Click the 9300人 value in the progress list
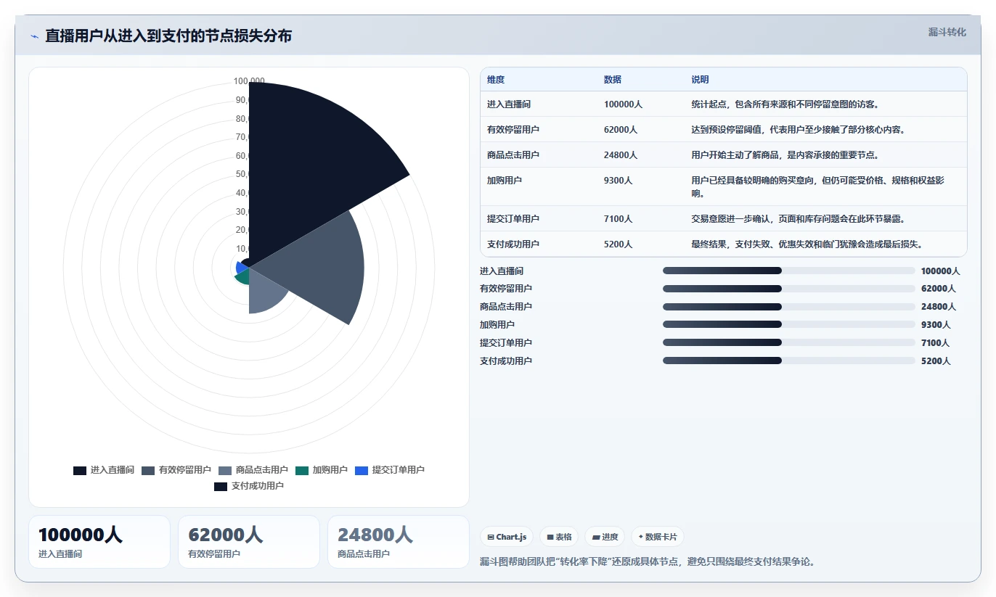 pyautogui.click(x=936, y=325)
